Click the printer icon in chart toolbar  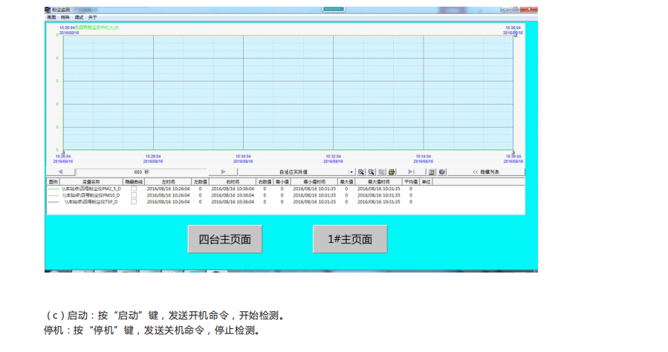tap(392, 172)
